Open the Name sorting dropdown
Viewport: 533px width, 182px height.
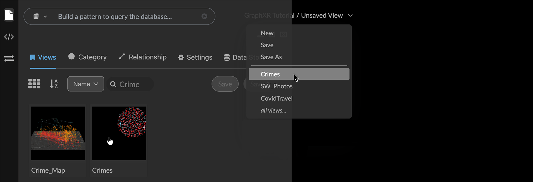(x=86, y=84)
